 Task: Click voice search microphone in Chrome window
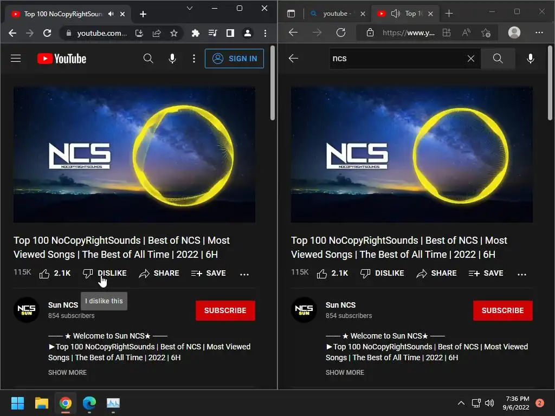coord(172,58)
